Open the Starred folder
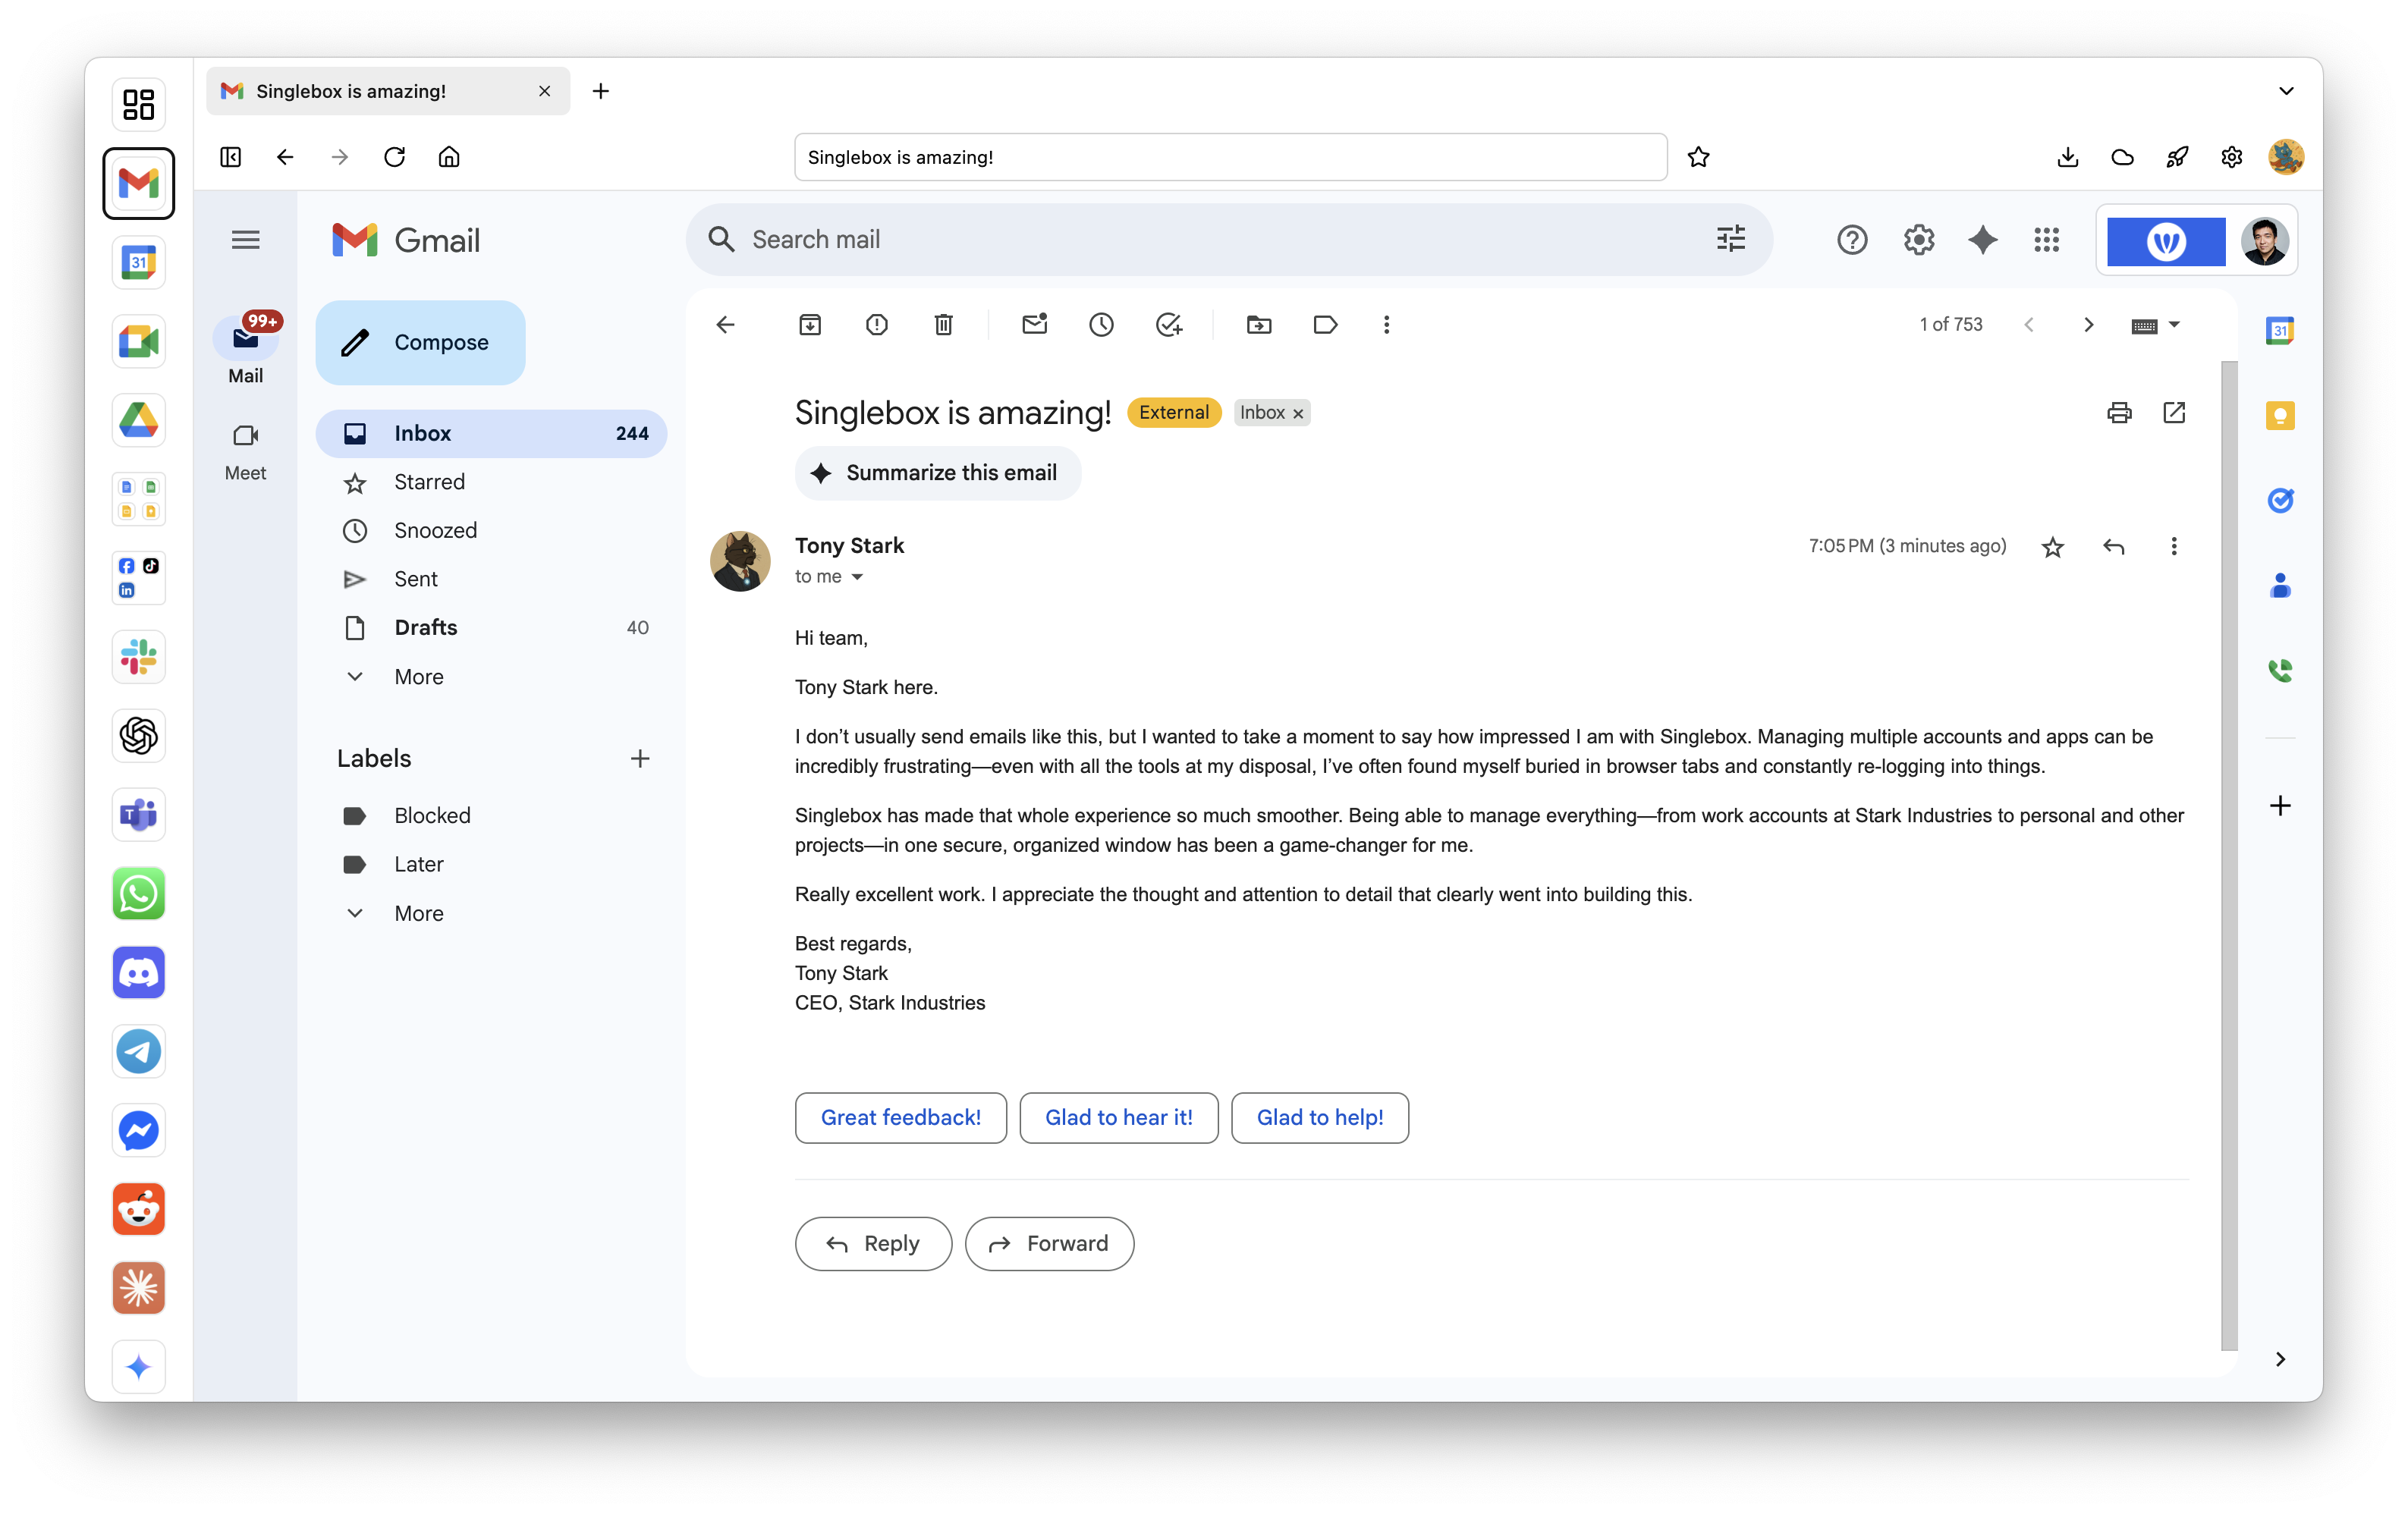Screen dimensions: 2408x1514 pos(429,482)
